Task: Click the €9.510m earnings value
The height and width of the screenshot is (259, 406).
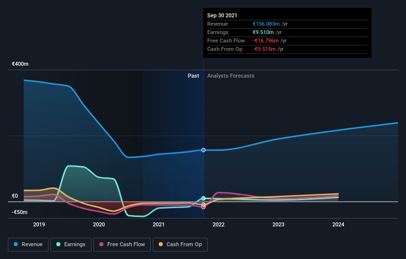Action: pyautogui.click(x=263, y=32)
